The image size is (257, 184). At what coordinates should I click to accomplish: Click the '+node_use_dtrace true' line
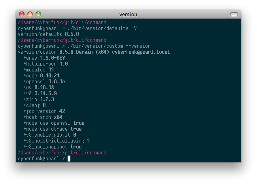click(x=53, y=129)
